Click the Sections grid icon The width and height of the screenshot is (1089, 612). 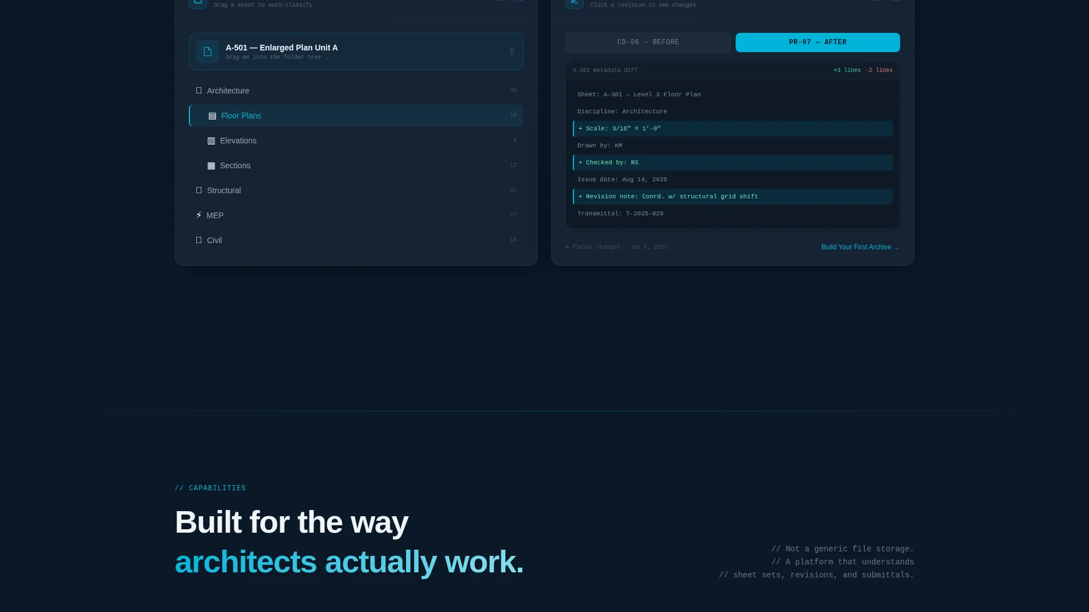tap(211, 165)
